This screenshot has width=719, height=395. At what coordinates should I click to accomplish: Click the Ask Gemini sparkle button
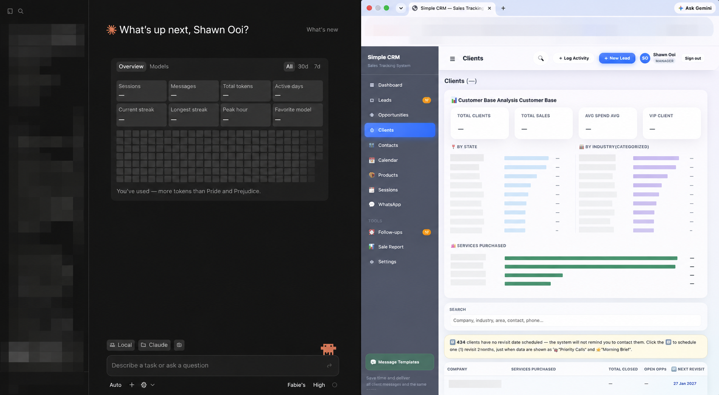click(695, 8)
